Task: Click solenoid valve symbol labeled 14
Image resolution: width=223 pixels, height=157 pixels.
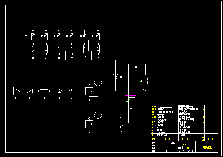Action: 46,49
